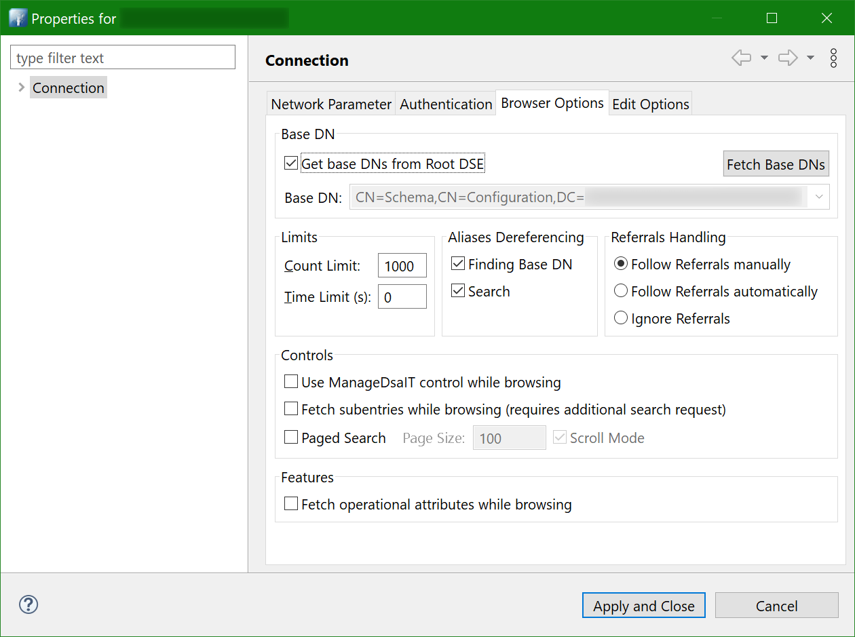The width and height of the screenshot is (855, 637).
Task: Click the help question mark icon
Action: click(29, 604)
